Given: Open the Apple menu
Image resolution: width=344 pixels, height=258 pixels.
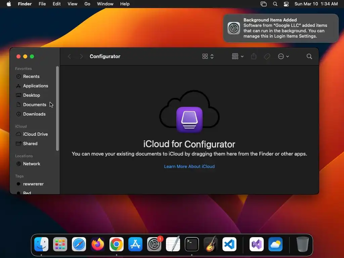Looking at the screenshot, I should [x=9, y=4].
